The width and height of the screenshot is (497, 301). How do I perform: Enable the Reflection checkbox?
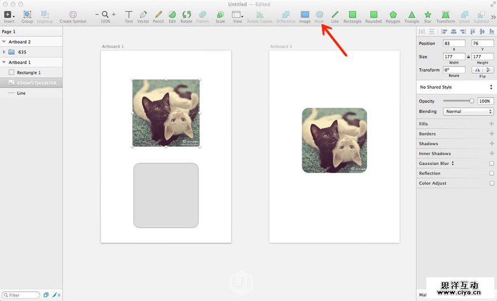491,174
